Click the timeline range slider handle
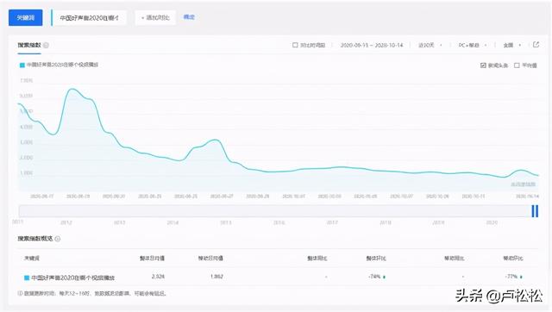Screen dimensions: 552x312 point(535,211)
